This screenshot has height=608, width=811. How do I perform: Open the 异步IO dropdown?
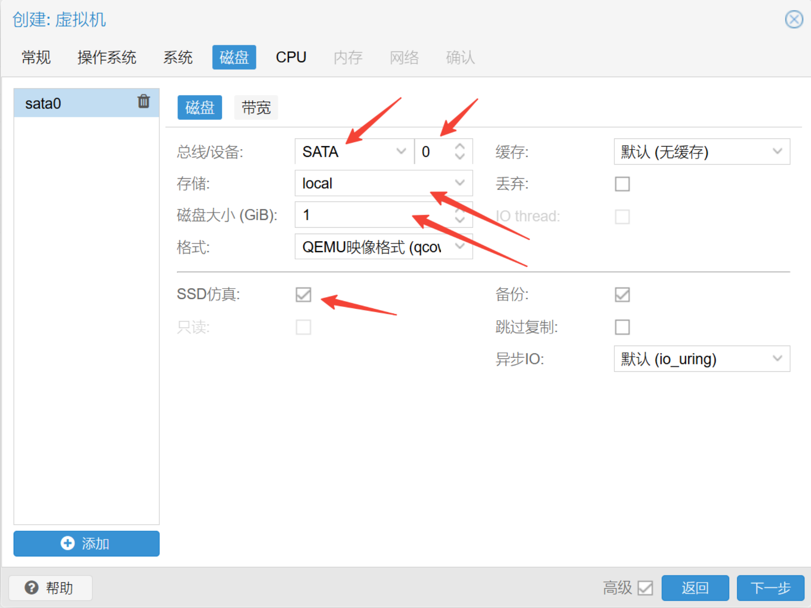[777, 358]
